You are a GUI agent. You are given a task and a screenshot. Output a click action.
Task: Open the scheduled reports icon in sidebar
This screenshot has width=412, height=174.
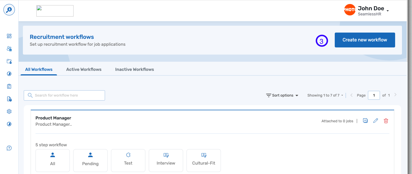click(x=9, y=99)
